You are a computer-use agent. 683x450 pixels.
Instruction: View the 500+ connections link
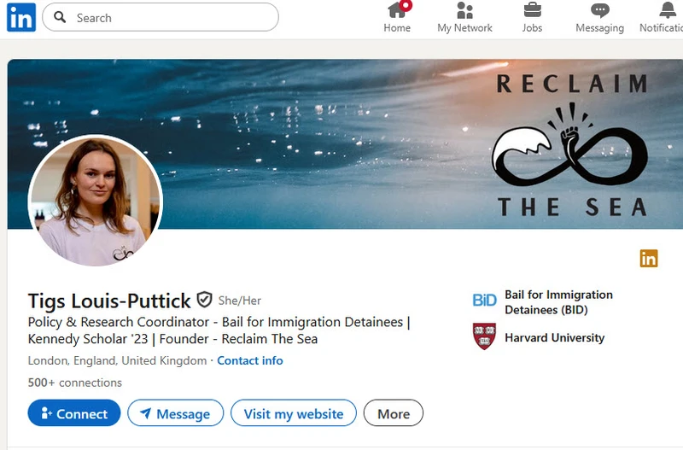[75, 383]
